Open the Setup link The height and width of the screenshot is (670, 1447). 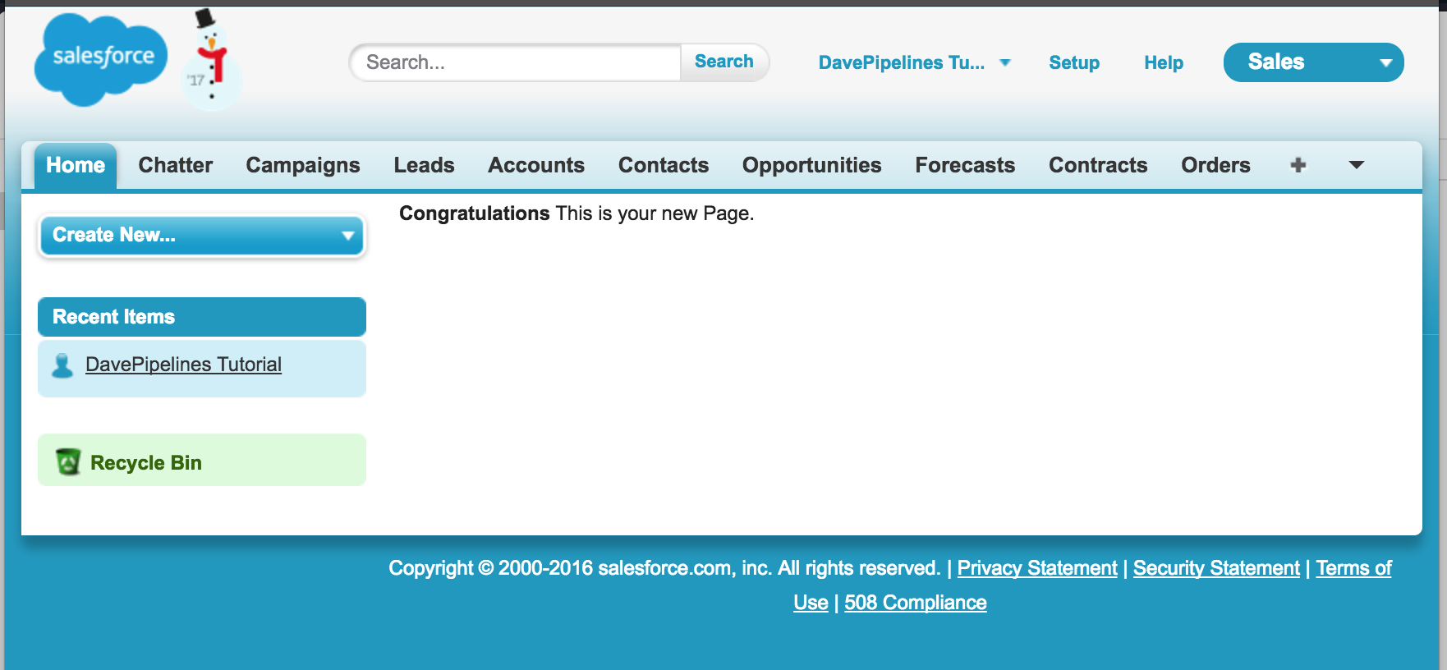click(1073, 62)
